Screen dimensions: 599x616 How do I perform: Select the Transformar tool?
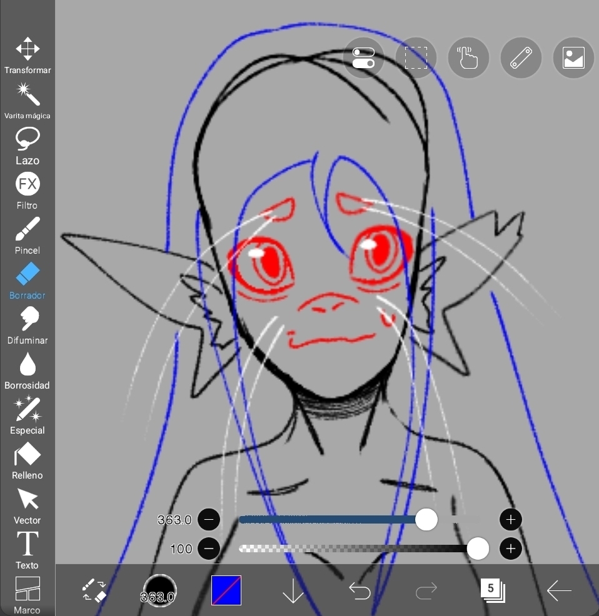(x=28, y=55)
